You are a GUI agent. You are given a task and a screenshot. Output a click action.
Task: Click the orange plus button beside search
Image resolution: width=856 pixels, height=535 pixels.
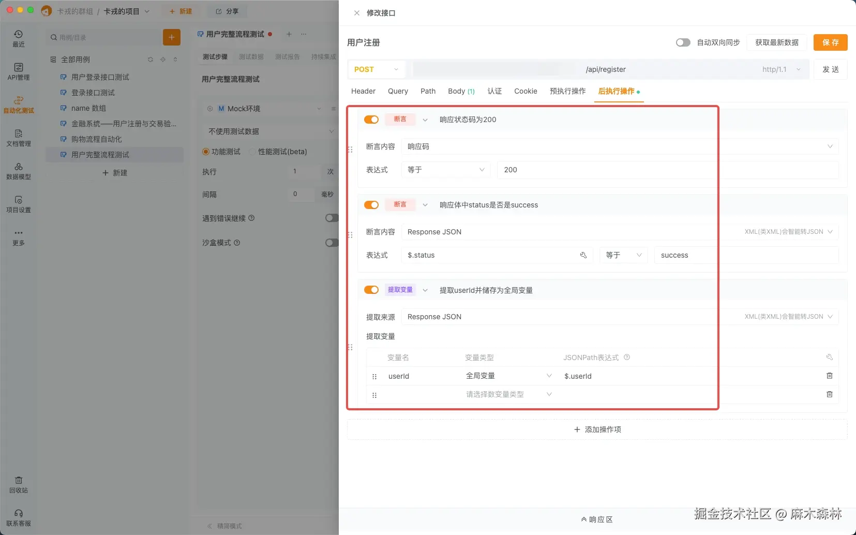(x=172, y=37)
